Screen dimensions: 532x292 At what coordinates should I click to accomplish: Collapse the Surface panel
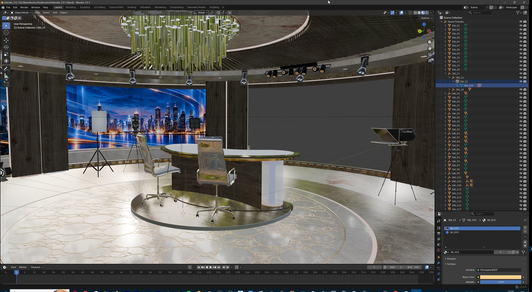(x=451, y=264)
